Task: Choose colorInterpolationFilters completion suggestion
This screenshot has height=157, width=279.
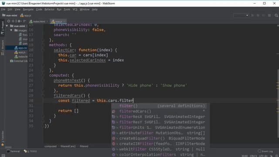Action: click(159, 154)
